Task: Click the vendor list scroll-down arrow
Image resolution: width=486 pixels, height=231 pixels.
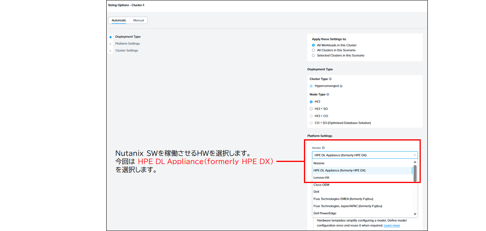Action: [x=415, y=214]
